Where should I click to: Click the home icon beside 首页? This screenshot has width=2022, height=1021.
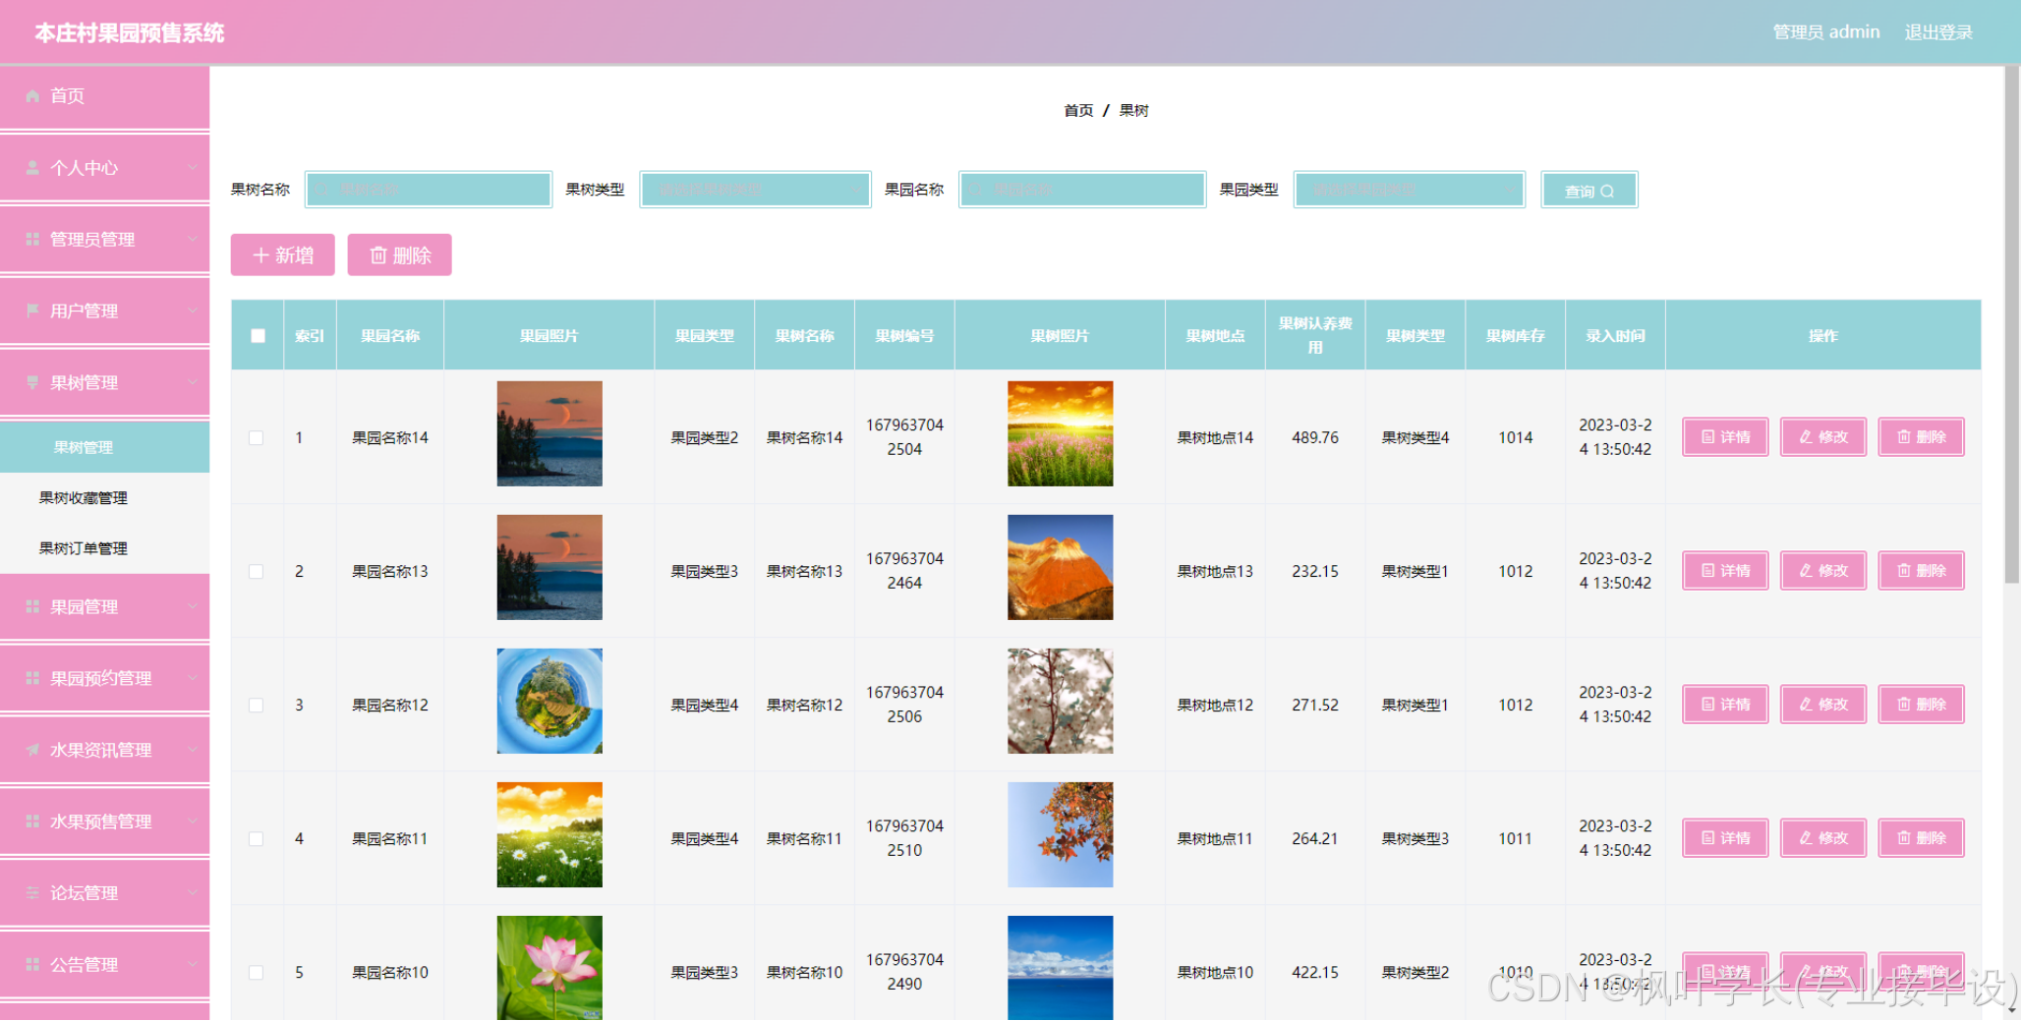pyautogui.click(x=32, y=96)
